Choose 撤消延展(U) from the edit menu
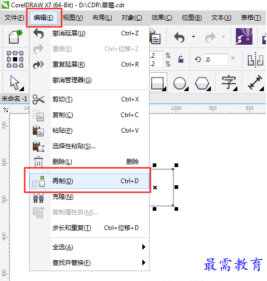This screenshot has height=281, width=267. click(89, 33)
